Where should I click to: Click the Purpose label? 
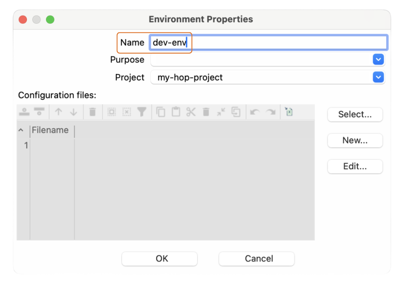coord(127,60)
